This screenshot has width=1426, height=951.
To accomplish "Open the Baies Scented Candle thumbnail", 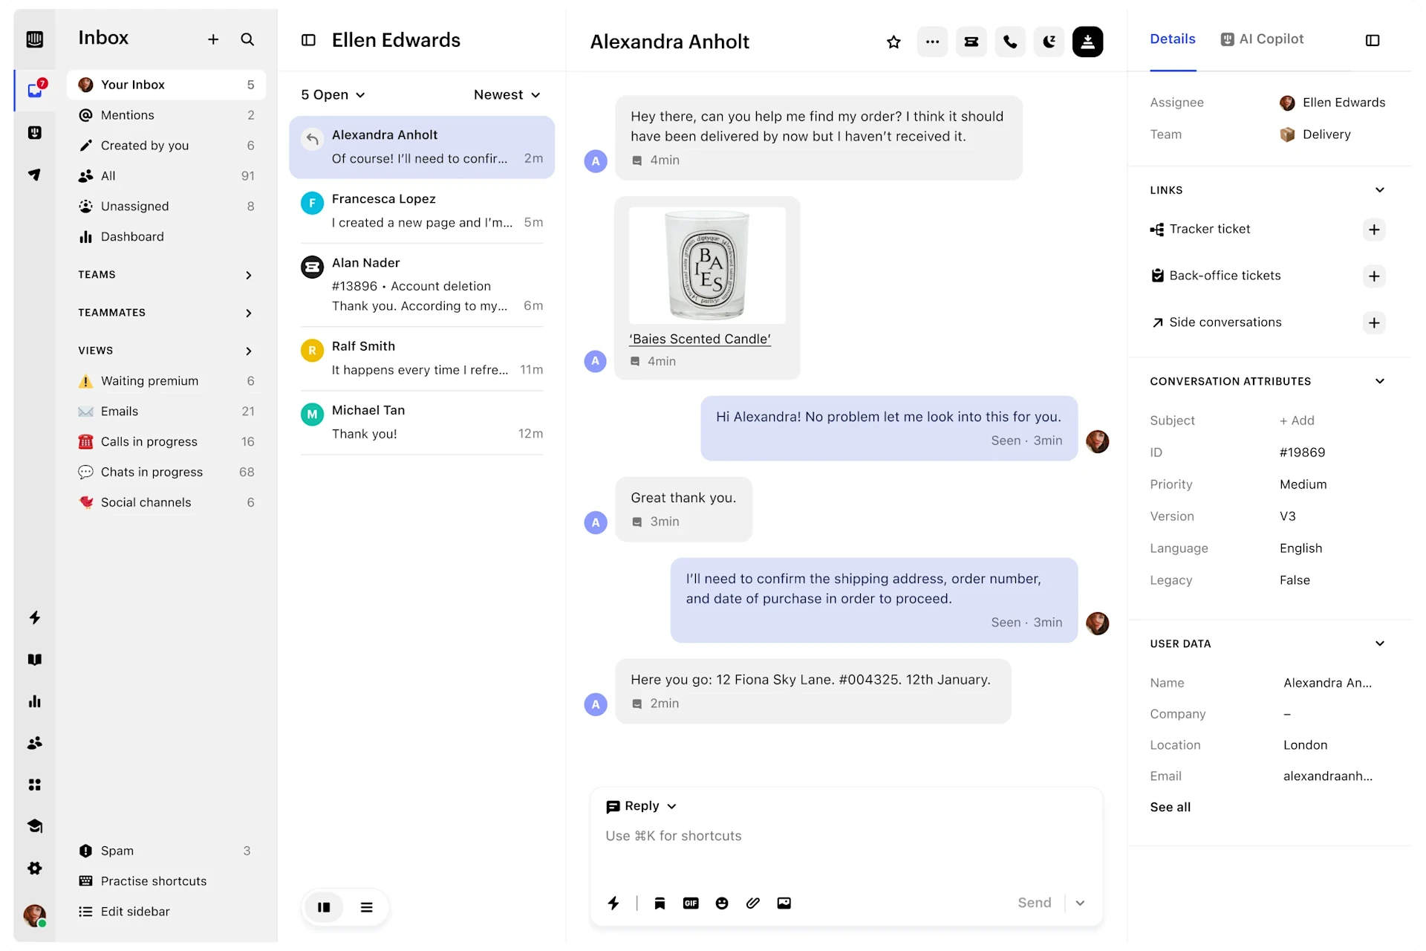I will click(707, 265).
